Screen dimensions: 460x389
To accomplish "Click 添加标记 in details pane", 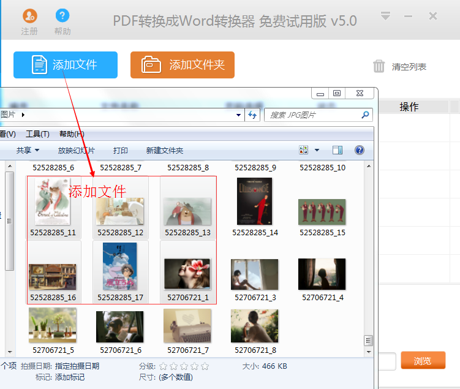I will [70, 377].
